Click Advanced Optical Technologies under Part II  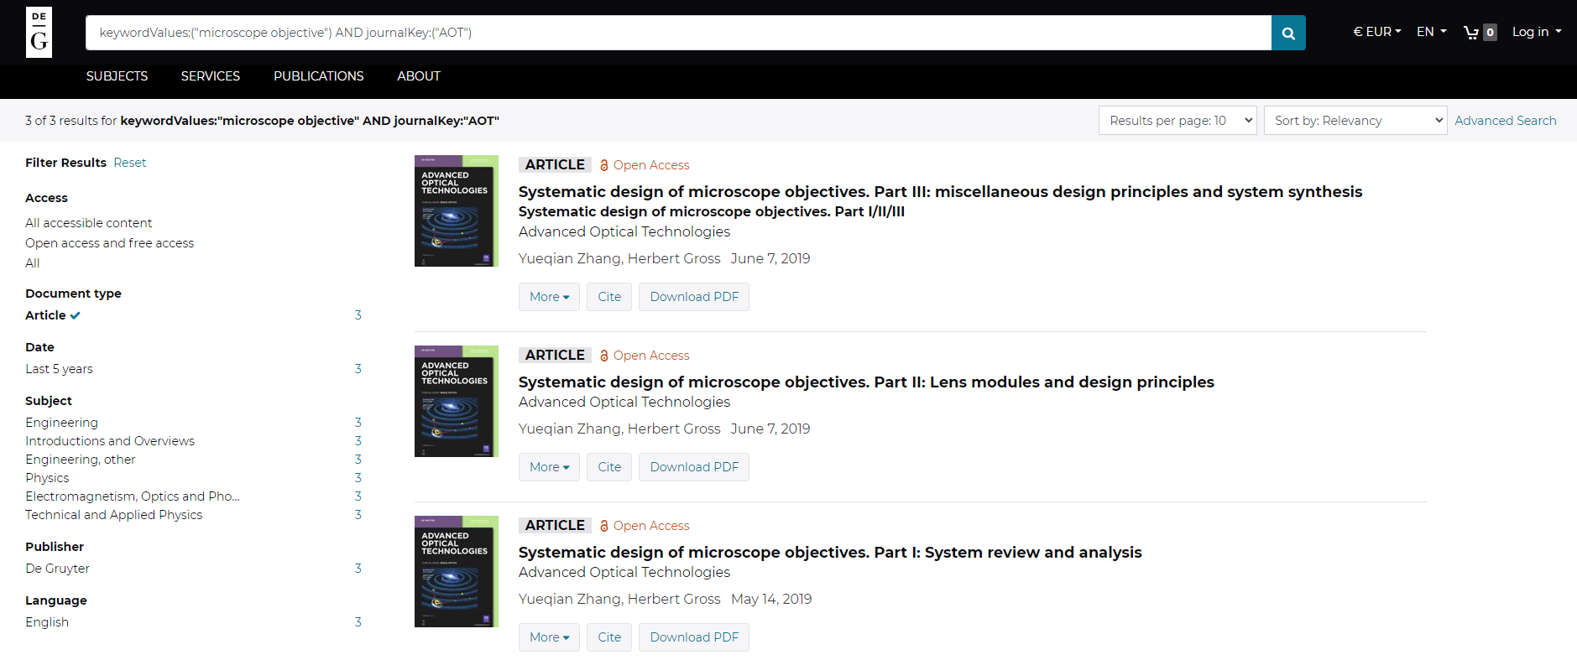point(624,403)
